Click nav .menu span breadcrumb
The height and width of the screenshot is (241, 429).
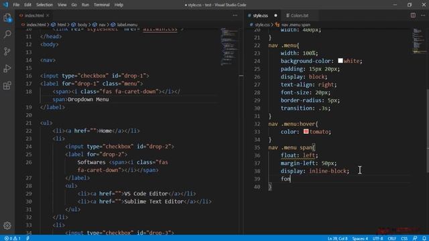pyautogui.click(x=296, y=25)
